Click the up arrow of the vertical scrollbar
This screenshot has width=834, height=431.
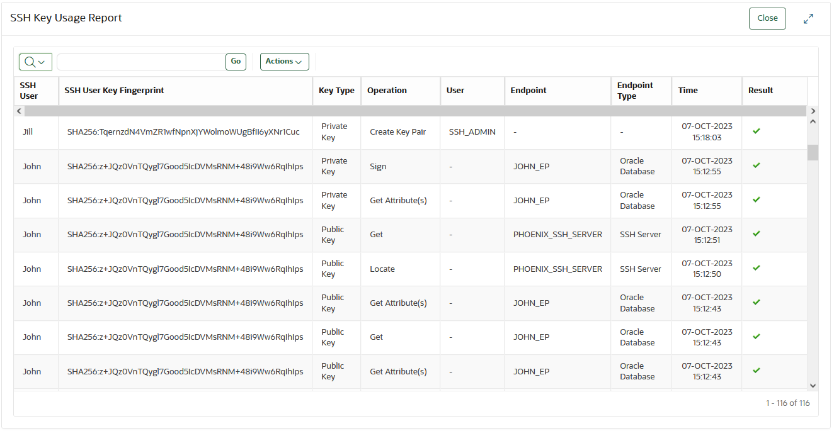click(x=813, y=121)
